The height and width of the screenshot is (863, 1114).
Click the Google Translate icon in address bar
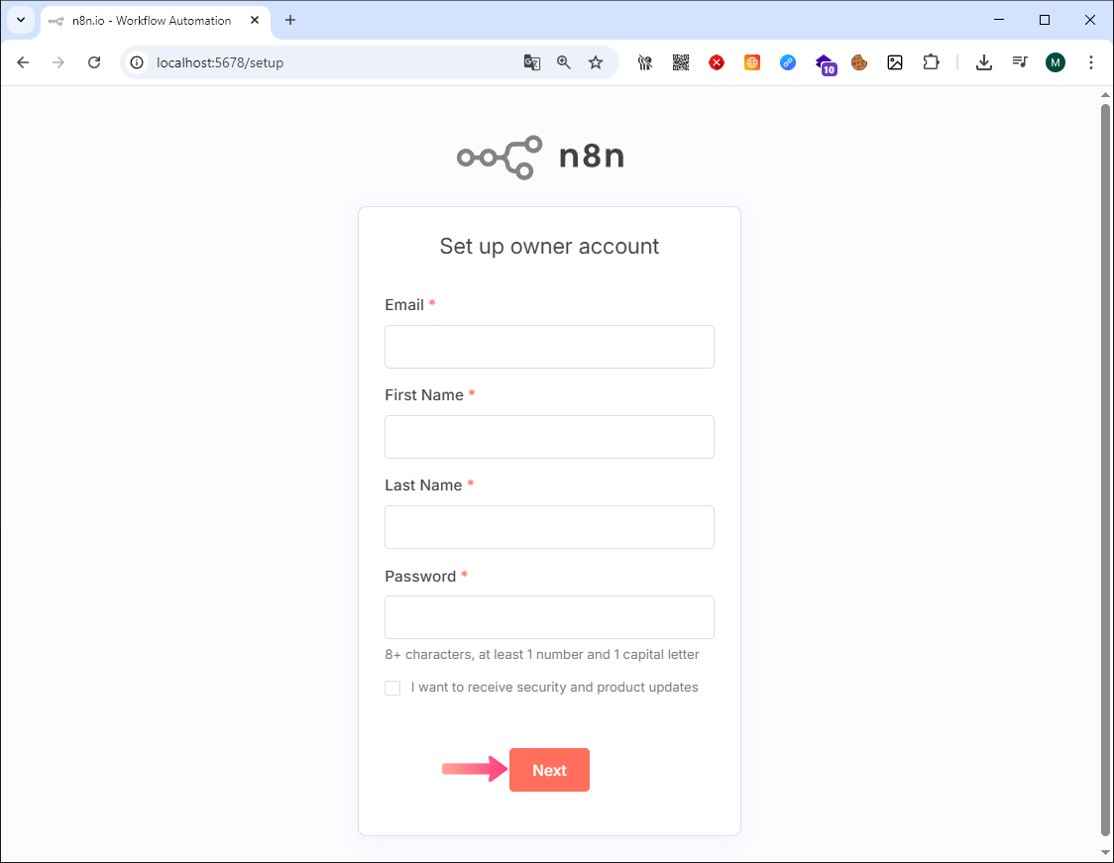[x=531, y=62]
